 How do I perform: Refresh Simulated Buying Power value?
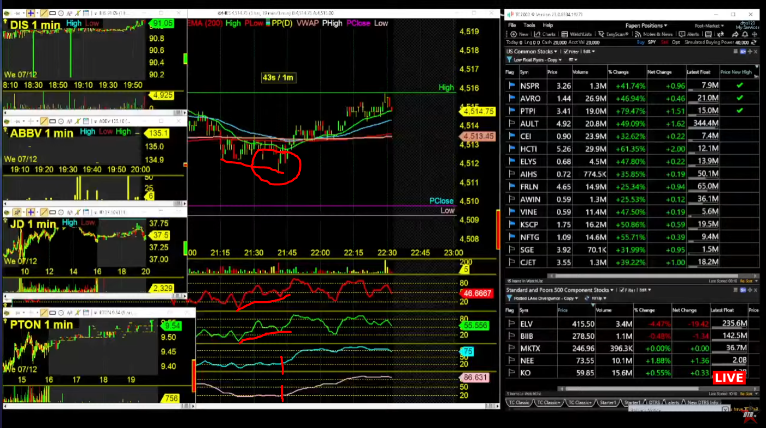pyautogui.click(x=753, y=42)
